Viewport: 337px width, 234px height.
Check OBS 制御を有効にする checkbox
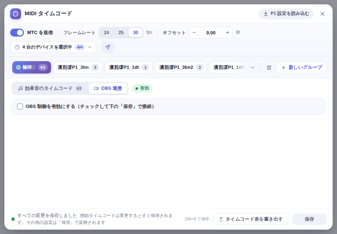(x=20, y=106)
